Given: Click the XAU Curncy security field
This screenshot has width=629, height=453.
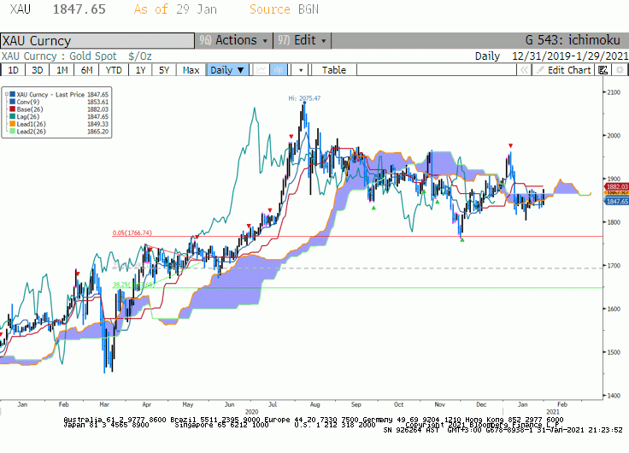Looking at the screenshot, I should [97, 41].
